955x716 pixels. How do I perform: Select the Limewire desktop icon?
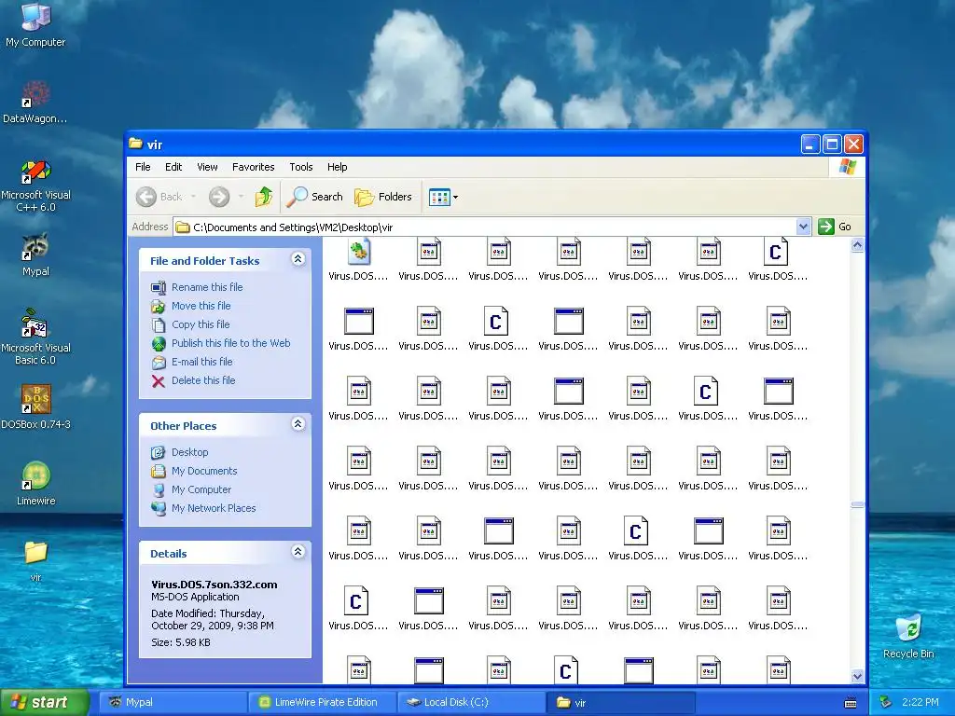pos(35,484)
